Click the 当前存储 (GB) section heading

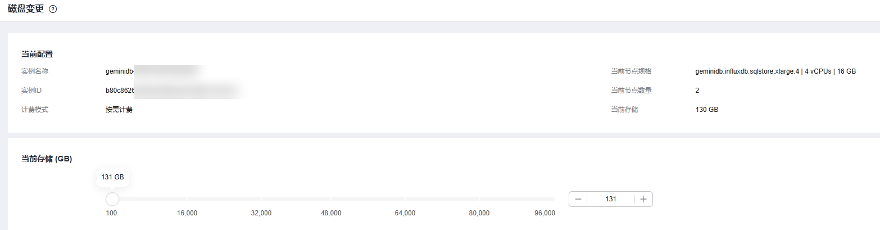47,159
